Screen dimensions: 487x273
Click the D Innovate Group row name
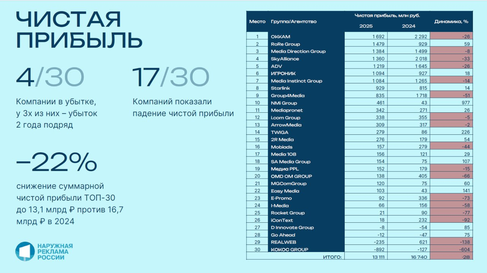(292, 227)
